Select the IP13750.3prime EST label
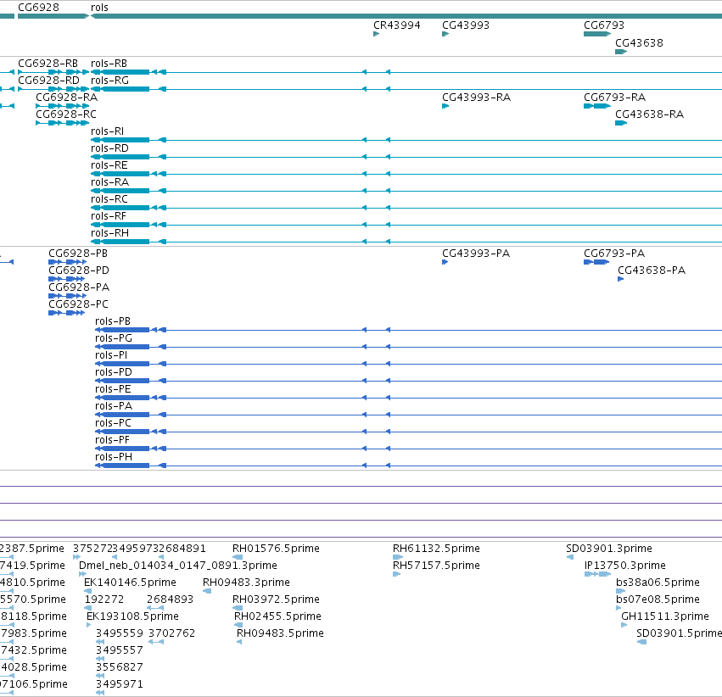The height and width of the screenshot is (697, 722). pos(624,566)
